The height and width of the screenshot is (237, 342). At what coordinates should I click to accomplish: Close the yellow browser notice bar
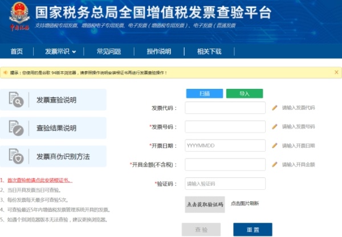tap(336, 72)
